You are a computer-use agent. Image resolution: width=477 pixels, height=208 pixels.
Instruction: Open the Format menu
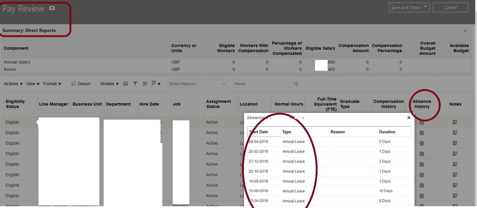tap(52, 84)
